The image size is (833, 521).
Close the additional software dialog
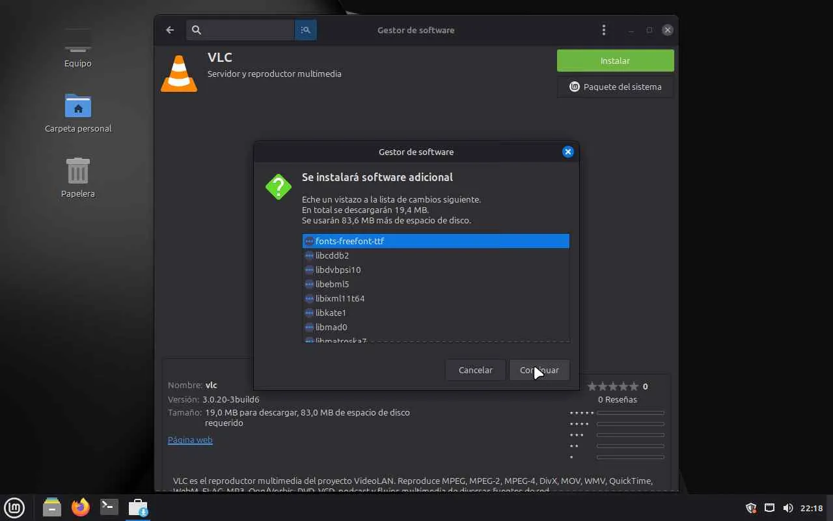click(568, 152)
